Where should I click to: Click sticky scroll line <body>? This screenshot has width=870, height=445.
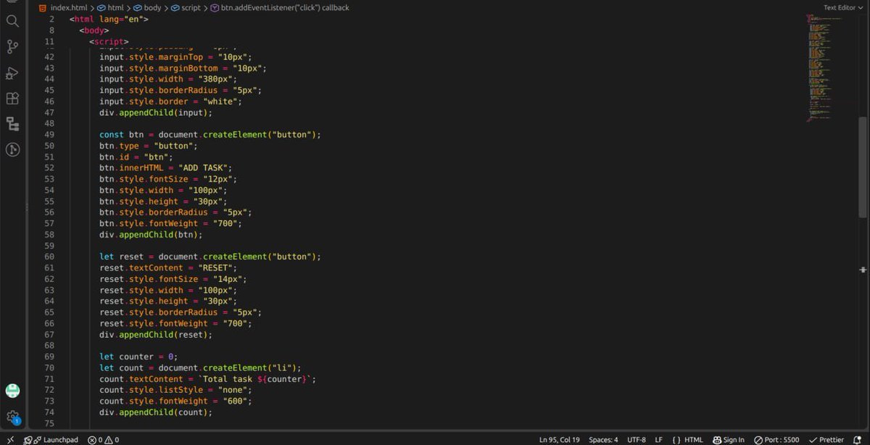point(94,30)
